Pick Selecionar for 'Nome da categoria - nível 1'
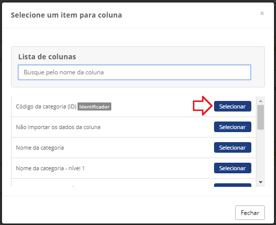The width and height of the screenshot is (276, 225). (233, 168)
